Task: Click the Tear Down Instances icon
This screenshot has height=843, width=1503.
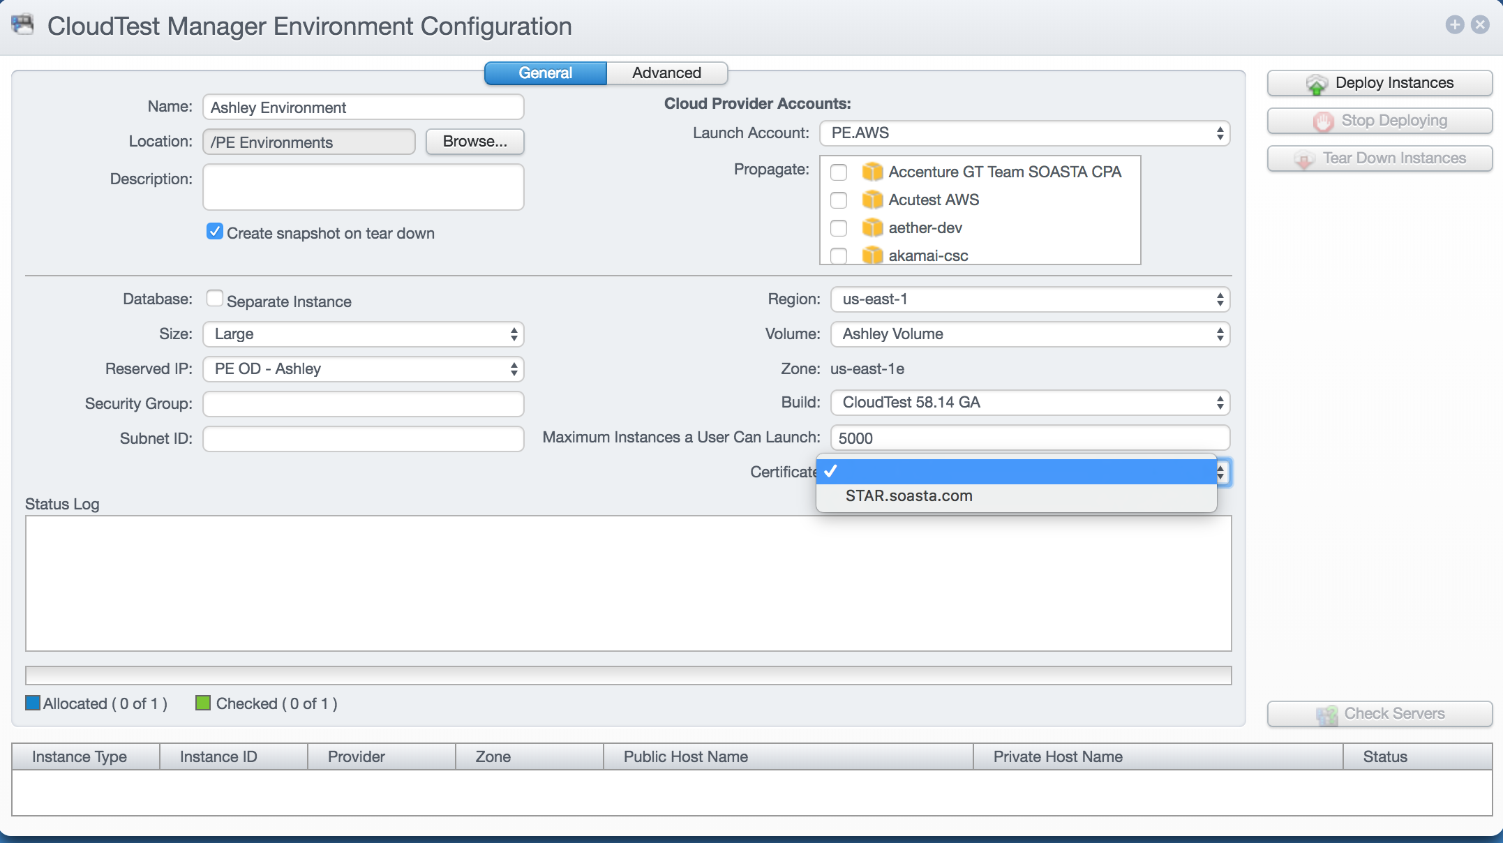Action: (1303, 159)
